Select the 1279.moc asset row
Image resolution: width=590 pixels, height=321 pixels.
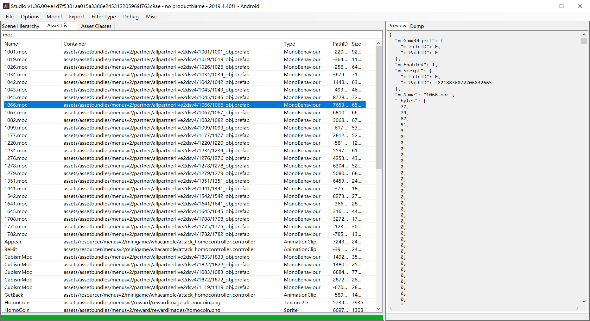[x=184, y=173]
